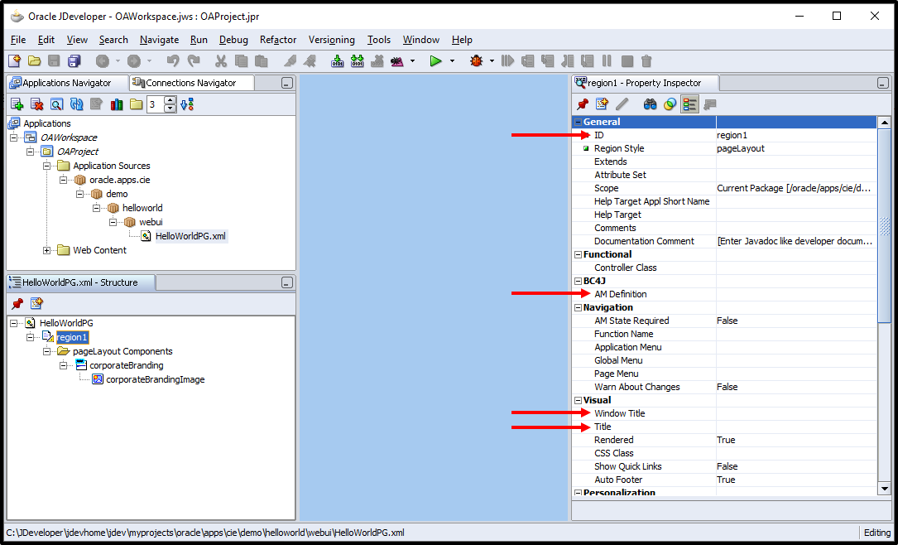Image resolution: width=898 pixels, height=545 pixels.
Task: Click the sort order icon in navigator toolbar
Action: (x=187, y=104)
